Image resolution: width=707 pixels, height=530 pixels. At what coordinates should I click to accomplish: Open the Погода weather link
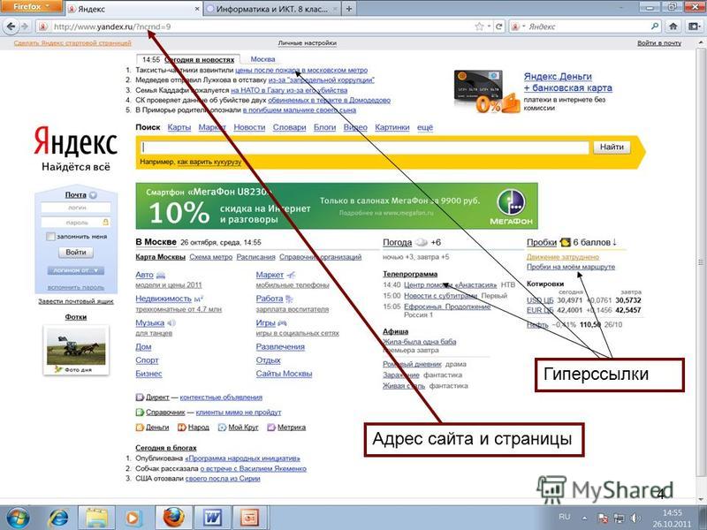coord(397,242)
